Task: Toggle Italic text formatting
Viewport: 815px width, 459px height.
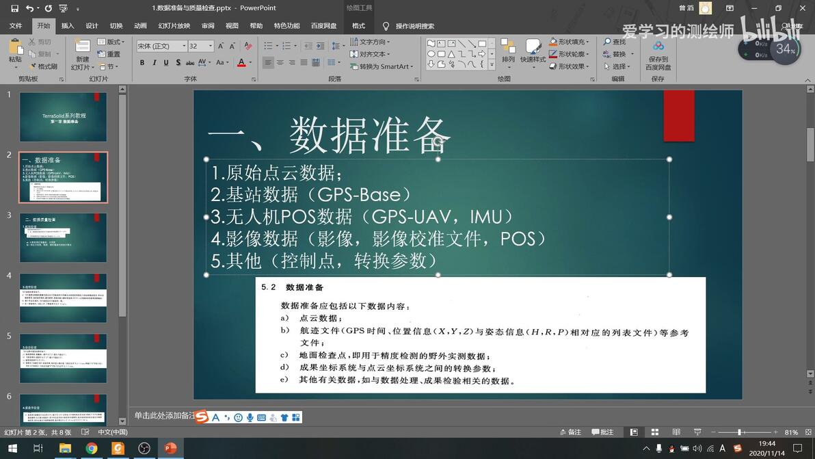Action: [155, 62]
